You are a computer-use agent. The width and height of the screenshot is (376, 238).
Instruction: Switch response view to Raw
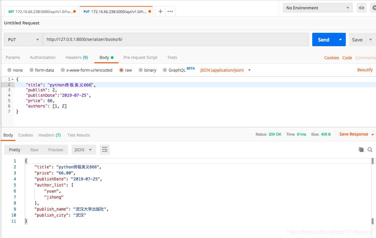point(34,150)
